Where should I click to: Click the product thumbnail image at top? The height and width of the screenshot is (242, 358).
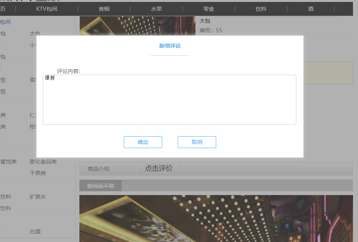click(x=138, y=25)
